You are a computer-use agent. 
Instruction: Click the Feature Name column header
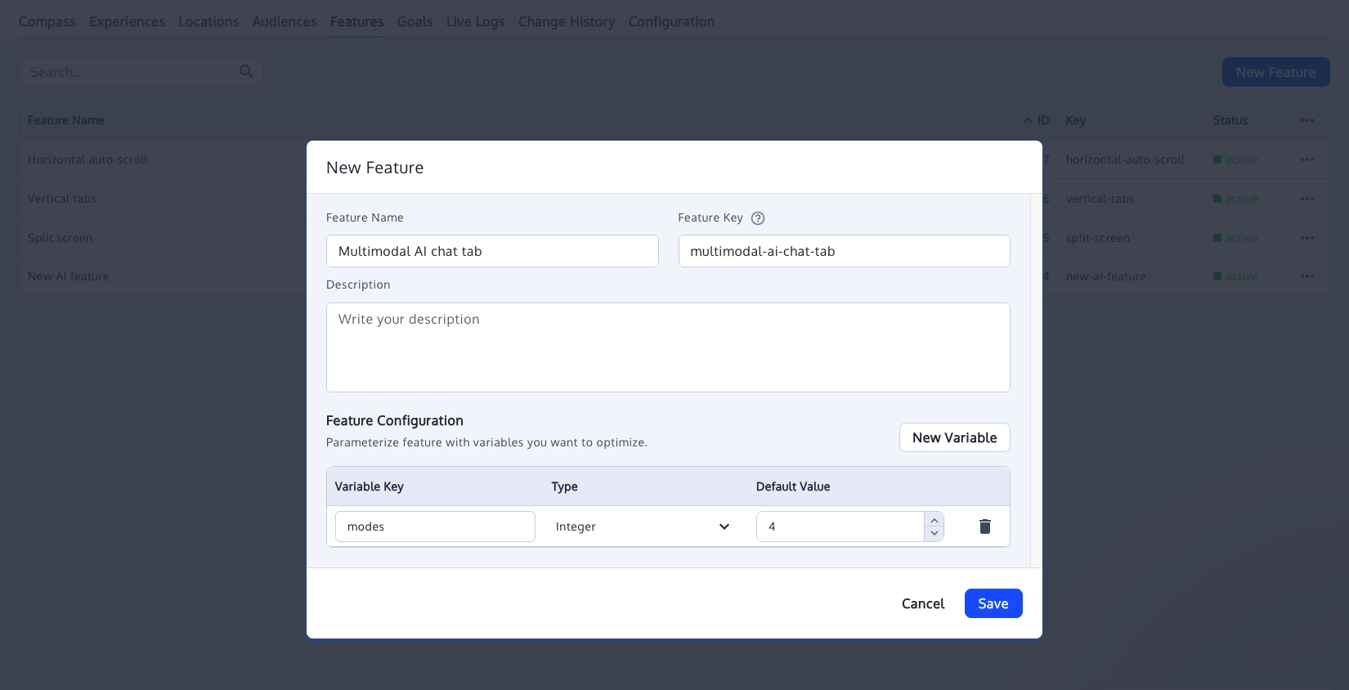pyautogui.click(x=66, y=120)
